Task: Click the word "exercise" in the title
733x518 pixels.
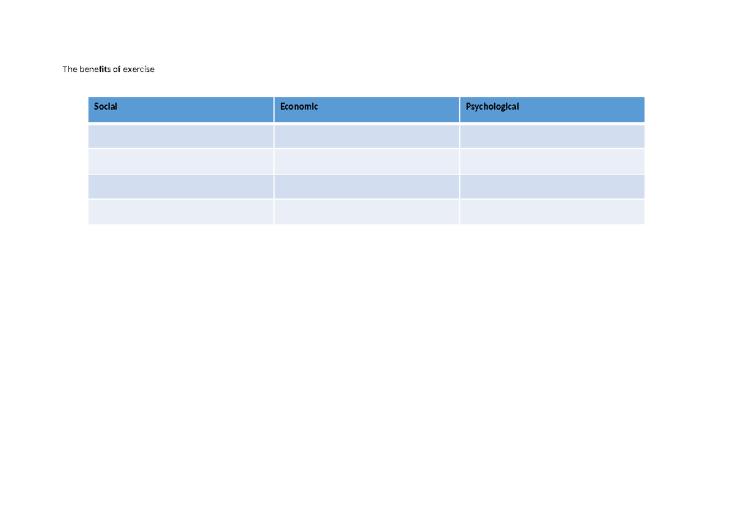Action: (139, 70)
